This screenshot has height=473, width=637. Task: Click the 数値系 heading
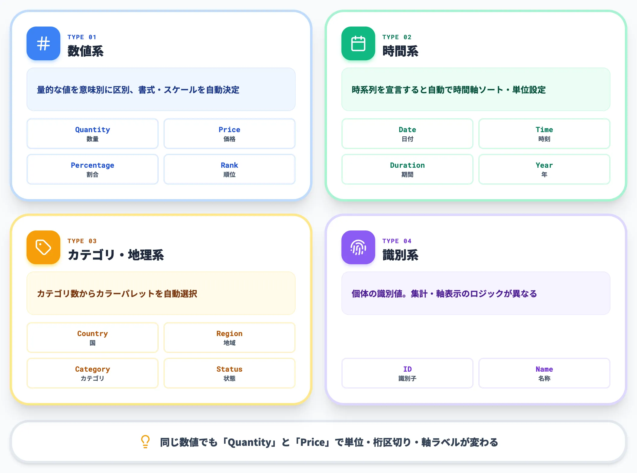click(x=86, y=51)
